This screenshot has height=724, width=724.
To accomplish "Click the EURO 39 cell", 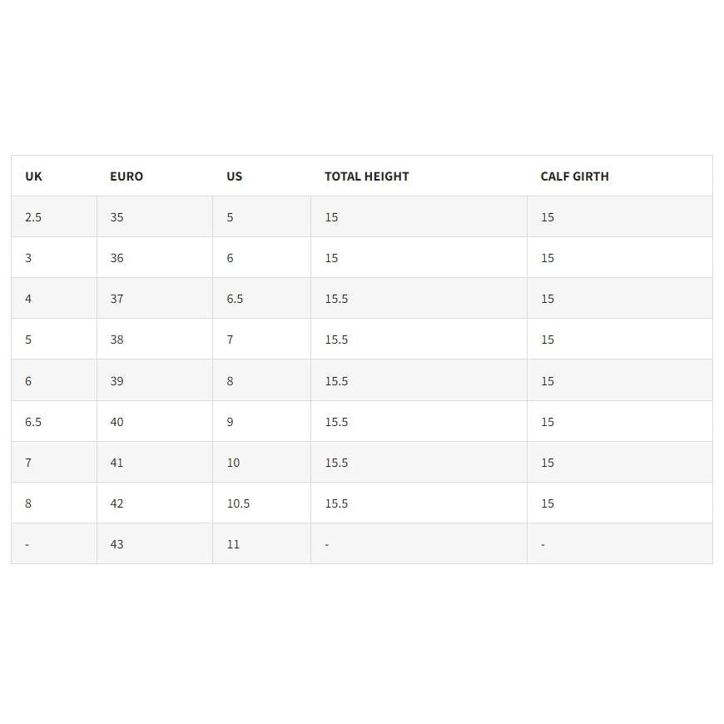I will pyautogui.click(x=117, y=381).
